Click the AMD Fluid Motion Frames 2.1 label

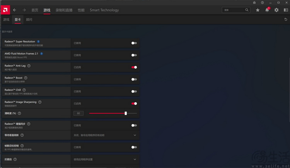(x=21, y=53)
